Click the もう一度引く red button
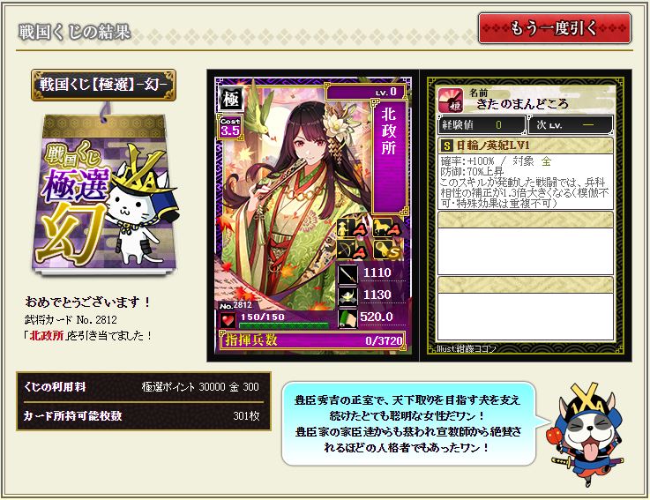The height and width of the screenshot is (500, 650). [555, 28]
